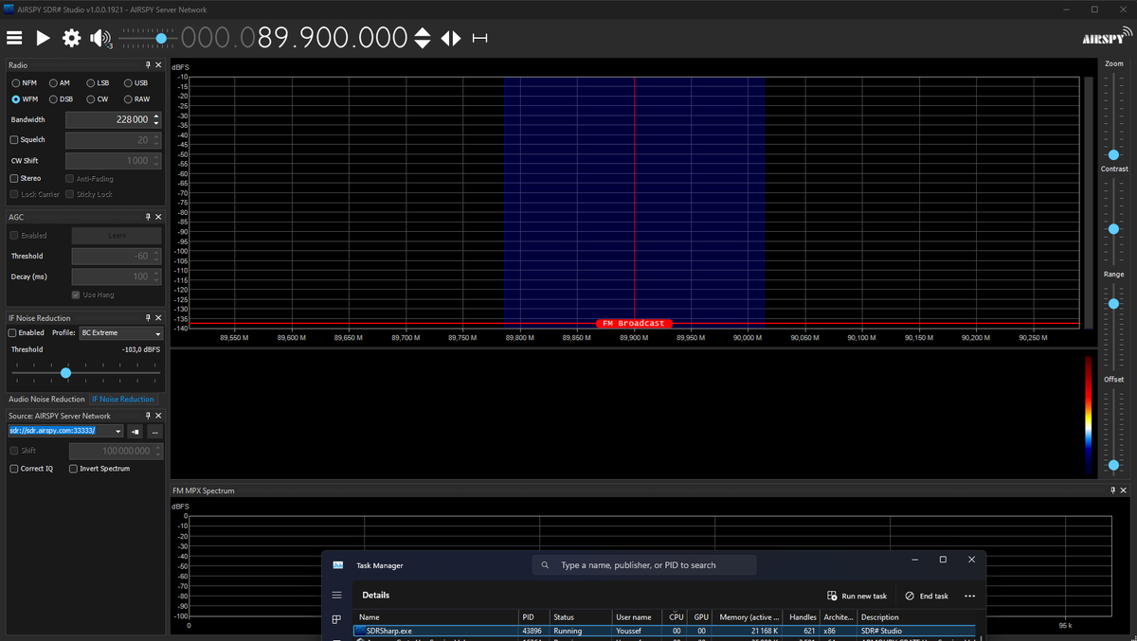Enable the Stereo checkbox

point(14,178)
